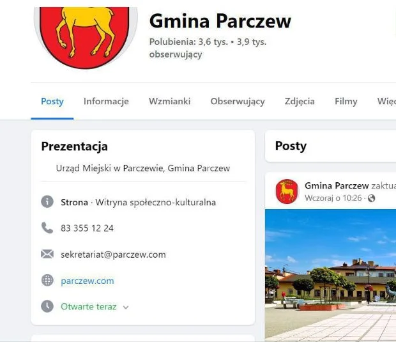Open the parczew.com website link
This screenshot has width=396, height=342.
tap(88, 281)
